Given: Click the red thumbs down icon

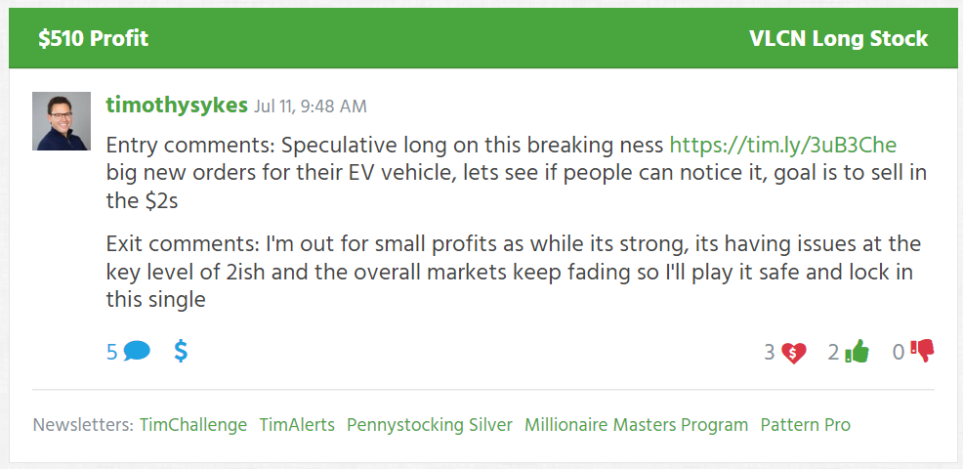Looking at the screenshot, I should pos(922,352).
